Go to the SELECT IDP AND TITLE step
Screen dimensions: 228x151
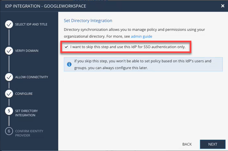point(31,24)
